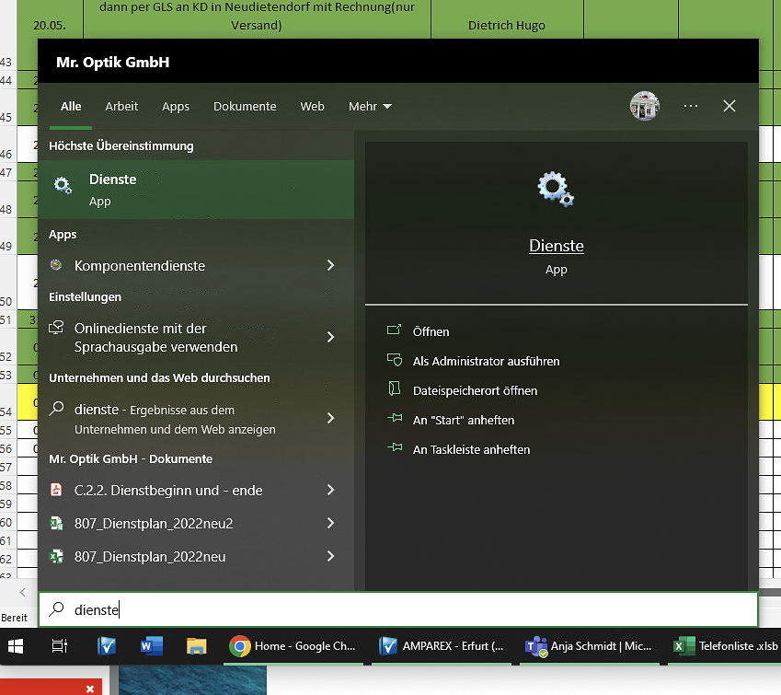Screen dimensions: 781x695
Task: Launch Word from the taskbar
Action: pos(151,646)
